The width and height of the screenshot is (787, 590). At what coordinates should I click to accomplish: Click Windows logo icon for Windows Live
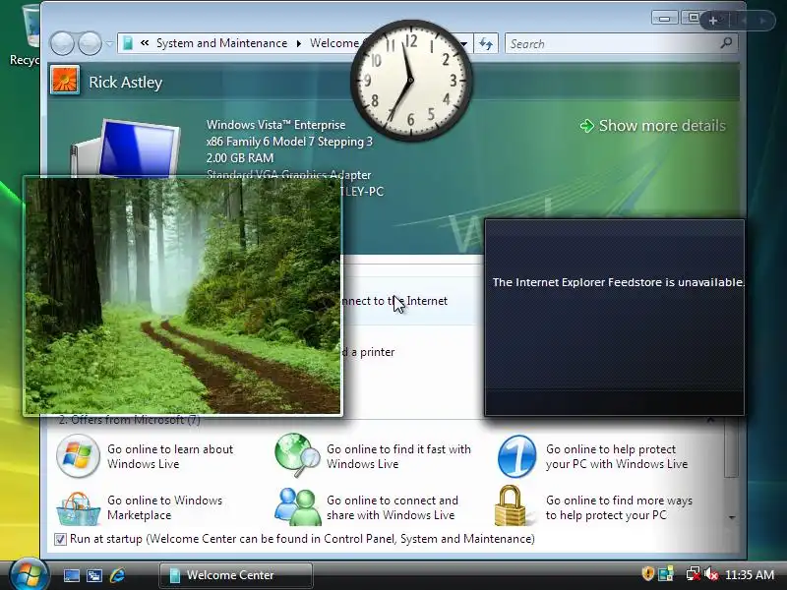[x=78, y=455]
